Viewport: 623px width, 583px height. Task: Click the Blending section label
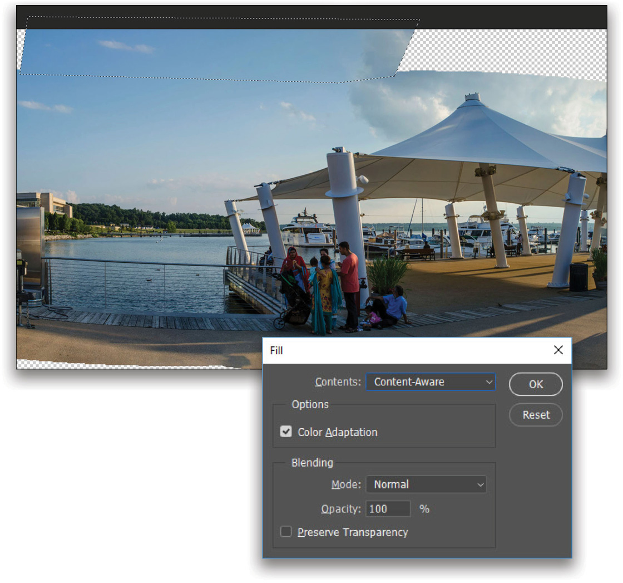pyautogui.click(x=312, y=463)
